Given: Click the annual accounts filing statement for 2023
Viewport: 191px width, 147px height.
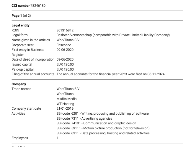Looking at the screenshot, I should pyautogui.click(x=111, y=74).
